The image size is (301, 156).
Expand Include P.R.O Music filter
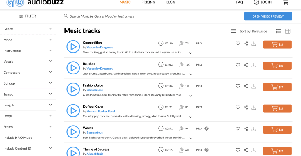(x=28, y=138)
